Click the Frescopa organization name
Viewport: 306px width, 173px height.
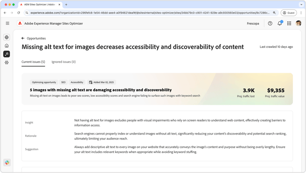[253, 23]
